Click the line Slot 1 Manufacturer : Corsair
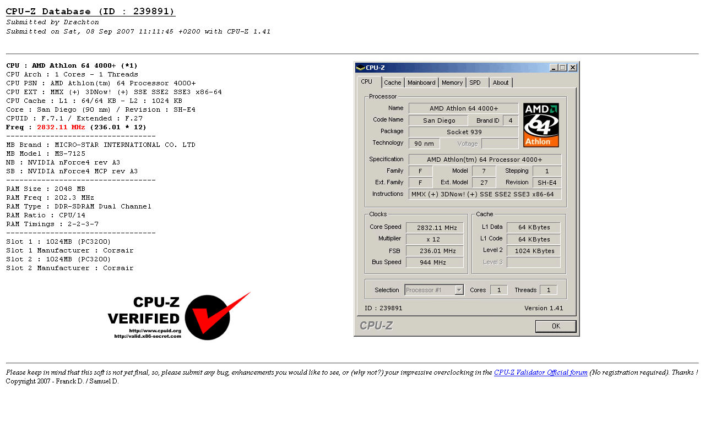Image resolution: width=705 pixels, height=428 pixels. [x=70, y=250]
